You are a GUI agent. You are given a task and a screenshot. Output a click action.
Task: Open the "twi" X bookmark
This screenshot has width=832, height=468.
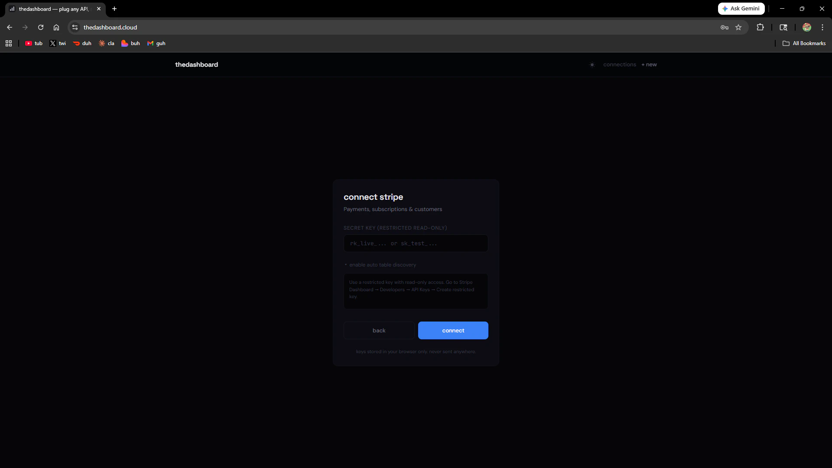[x=57, y=43]
